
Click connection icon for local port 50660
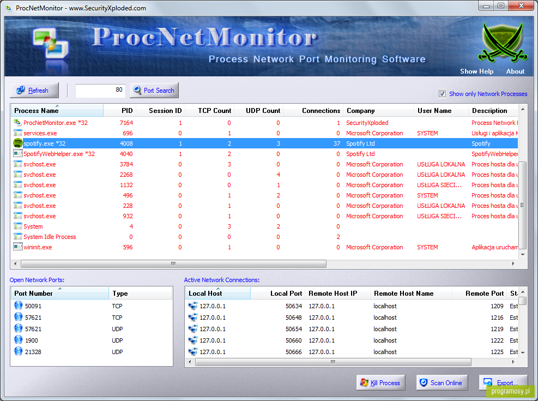(x=193, y=340)
